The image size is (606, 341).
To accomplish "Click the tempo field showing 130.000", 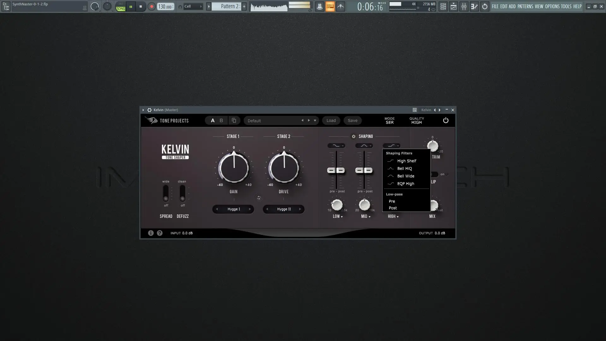I will point(165,6).
